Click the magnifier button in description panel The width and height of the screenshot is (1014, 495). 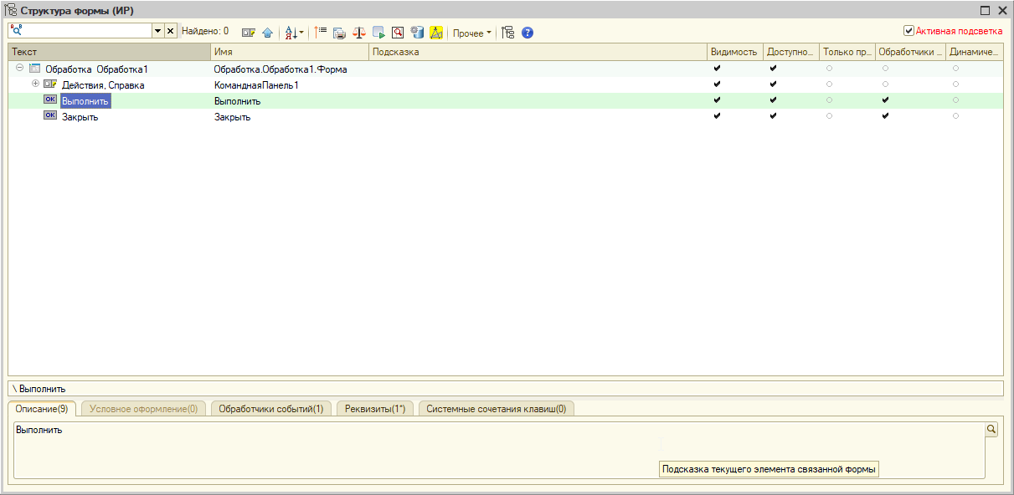991,429
